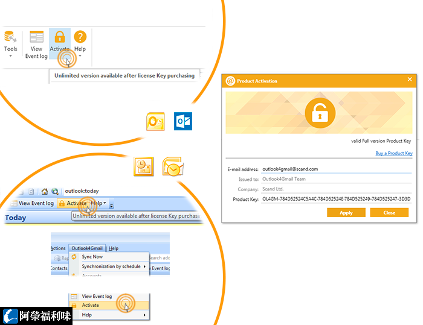
Task: Click the large unlocked padlock graphic
Action: tap(320, 113)
